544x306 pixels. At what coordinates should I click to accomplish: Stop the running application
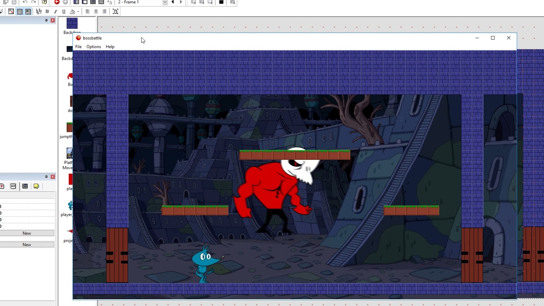point(221,2)
